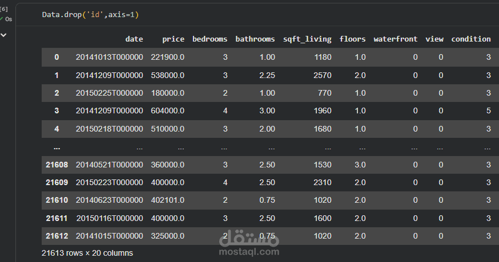Select row index 21609
The height and width of the screenshot is (262, 499).
57,183
